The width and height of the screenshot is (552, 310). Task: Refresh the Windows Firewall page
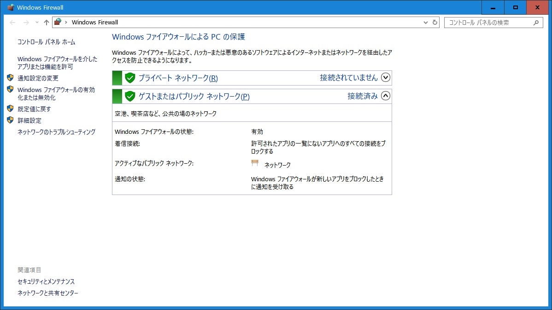(435, 22)
